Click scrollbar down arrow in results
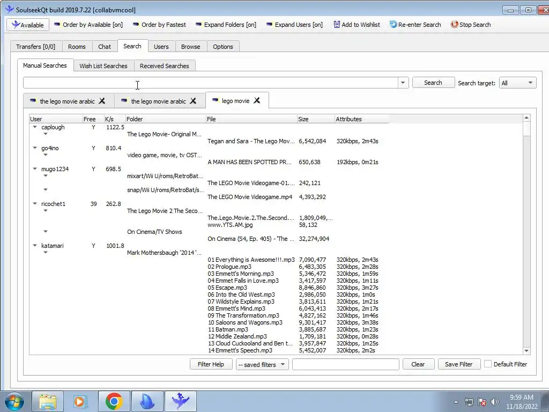This screenshot has height=412, width=549. pyautogui.click(x=526, y=351)
